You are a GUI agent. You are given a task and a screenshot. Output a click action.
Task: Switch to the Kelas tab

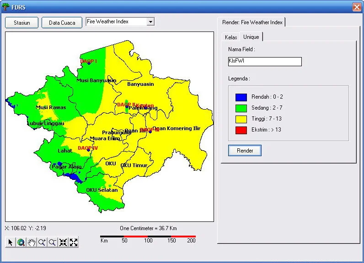[x=231, y=37]
